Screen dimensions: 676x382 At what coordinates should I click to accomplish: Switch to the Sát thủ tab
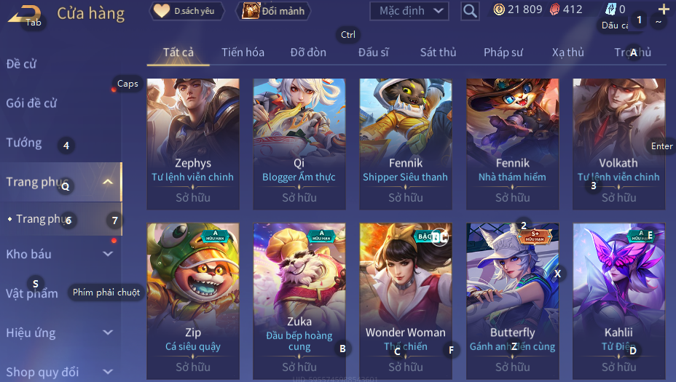tap(438, 52)
